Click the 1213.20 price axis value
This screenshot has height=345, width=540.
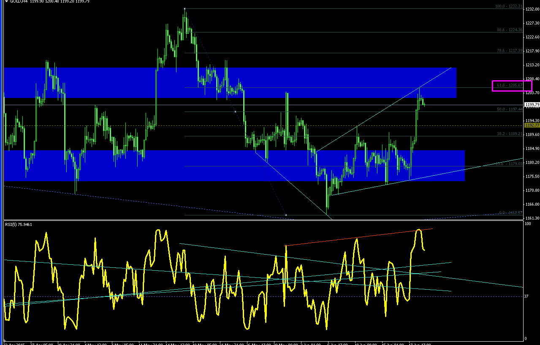point(532,65)
